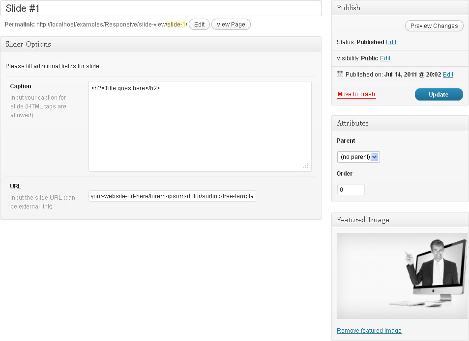The height and width of the screenshot is (341, 469).
Task: Collapse the Publish panel header
Action: click(400, 8)
